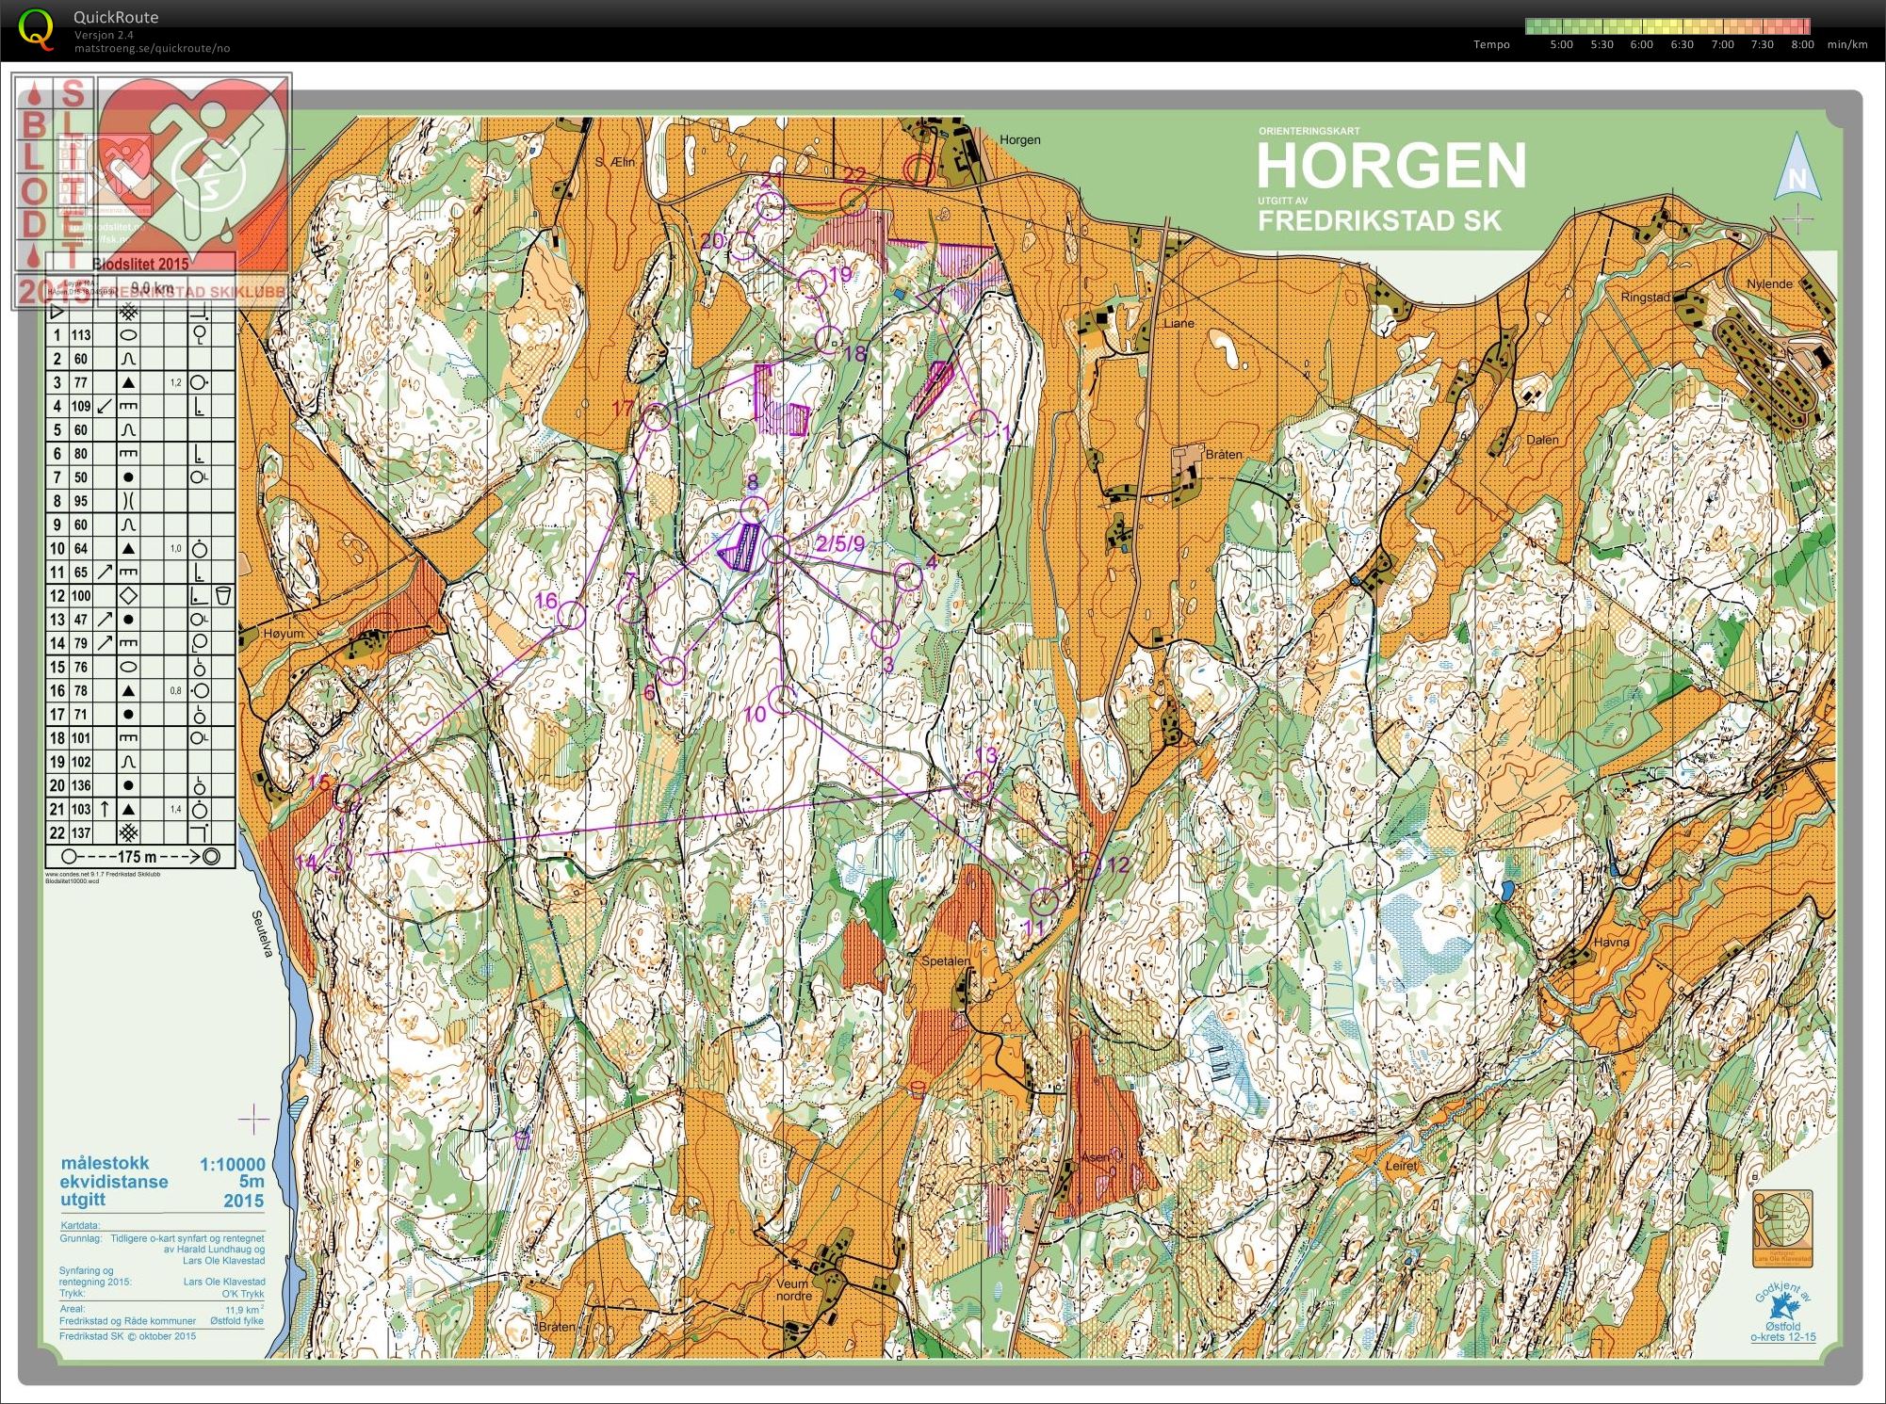Viewport: 1886px width, 1404px height.
Task: Click the Seutelva river label
Action: click(x=264, y=933)
